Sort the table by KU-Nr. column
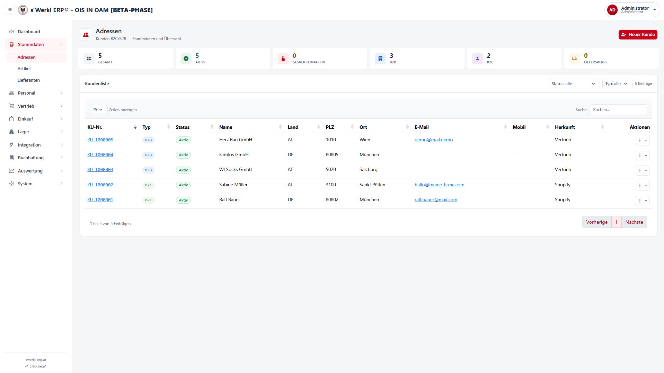664x373 pixels. pyautogui.click(x=112, y=127)
